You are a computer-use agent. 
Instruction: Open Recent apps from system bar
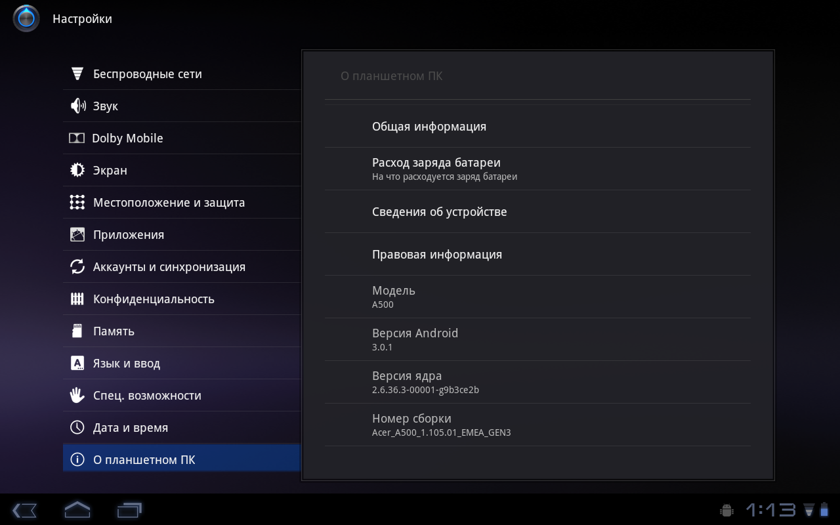(129, 510)
